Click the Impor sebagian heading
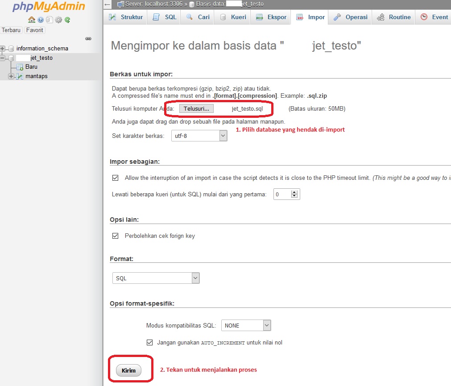 point(135,162)
